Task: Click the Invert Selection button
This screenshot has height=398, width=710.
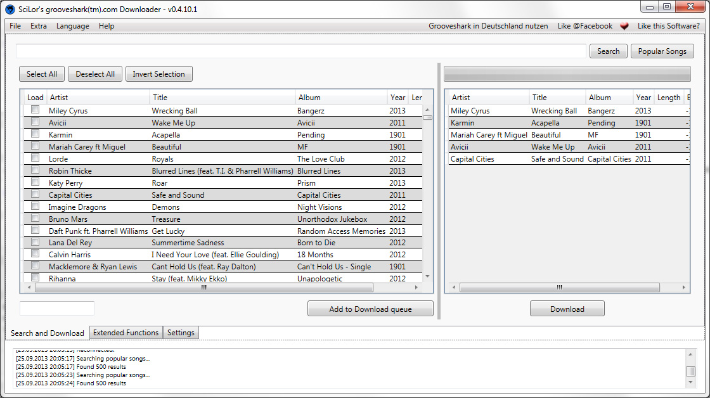Action: tap(158, 74)
